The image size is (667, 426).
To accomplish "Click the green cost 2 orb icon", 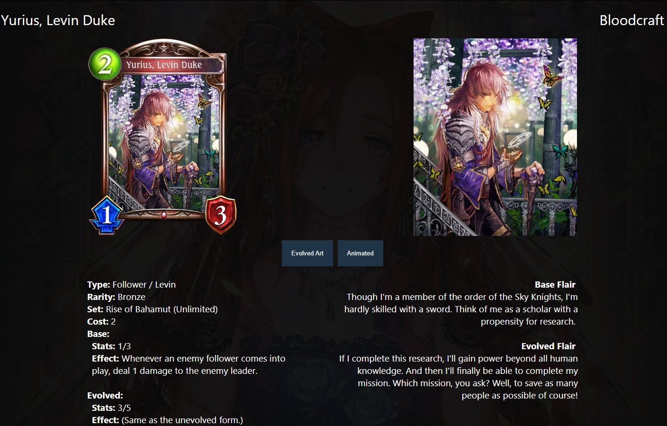I will pos(104,63).
